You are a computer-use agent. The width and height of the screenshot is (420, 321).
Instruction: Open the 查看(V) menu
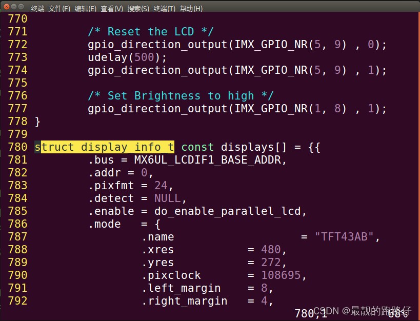pos(112,9)
